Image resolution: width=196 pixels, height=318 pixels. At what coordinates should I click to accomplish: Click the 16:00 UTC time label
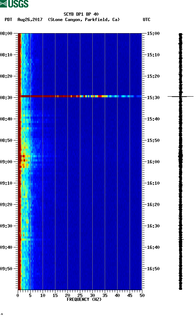(x=153, y=162)
